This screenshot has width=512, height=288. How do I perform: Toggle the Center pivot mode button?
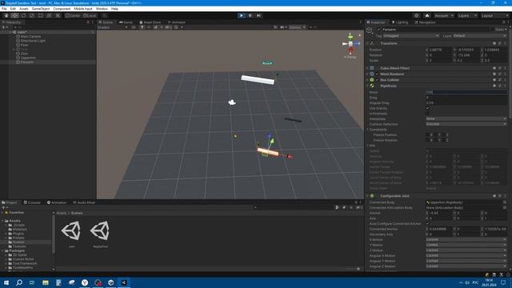click(x=73, y=15)
